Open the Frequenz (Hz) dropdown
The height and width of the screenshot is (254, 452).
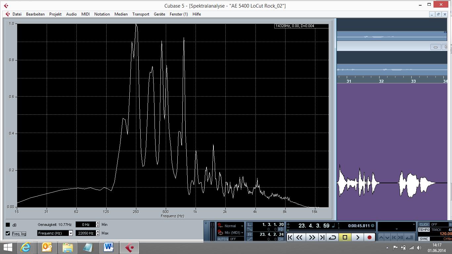(x=55, y=233)
